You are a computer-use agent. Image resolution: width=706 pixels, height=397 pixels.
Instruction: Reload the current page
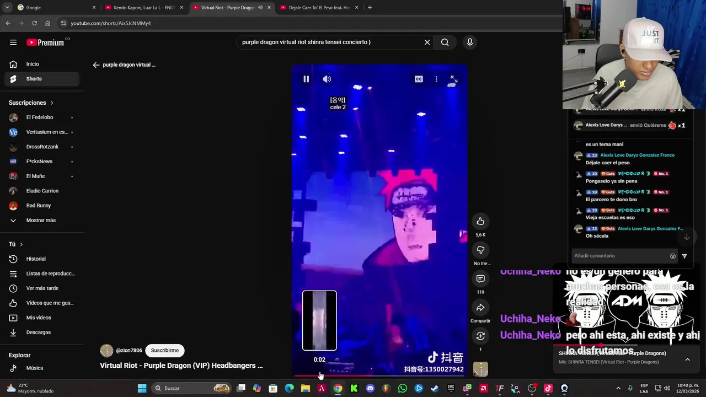(x=34, y=23)
